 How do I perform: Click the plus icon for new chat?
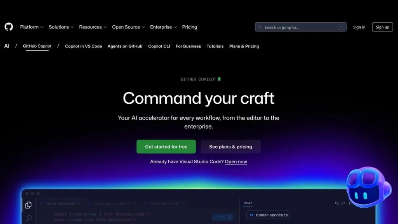pos(349,203)
